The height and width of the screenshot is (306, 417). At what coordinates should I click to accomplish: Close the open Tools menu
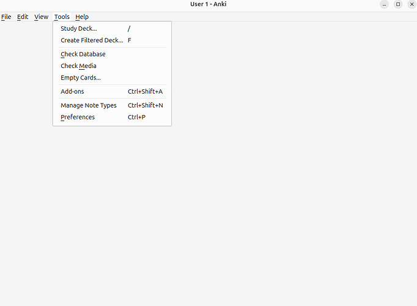(62, 17)
